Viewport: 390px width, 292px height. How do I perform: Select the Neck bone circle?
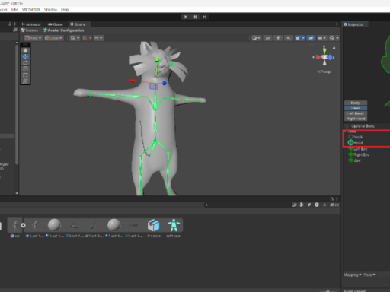pos(350,137)
